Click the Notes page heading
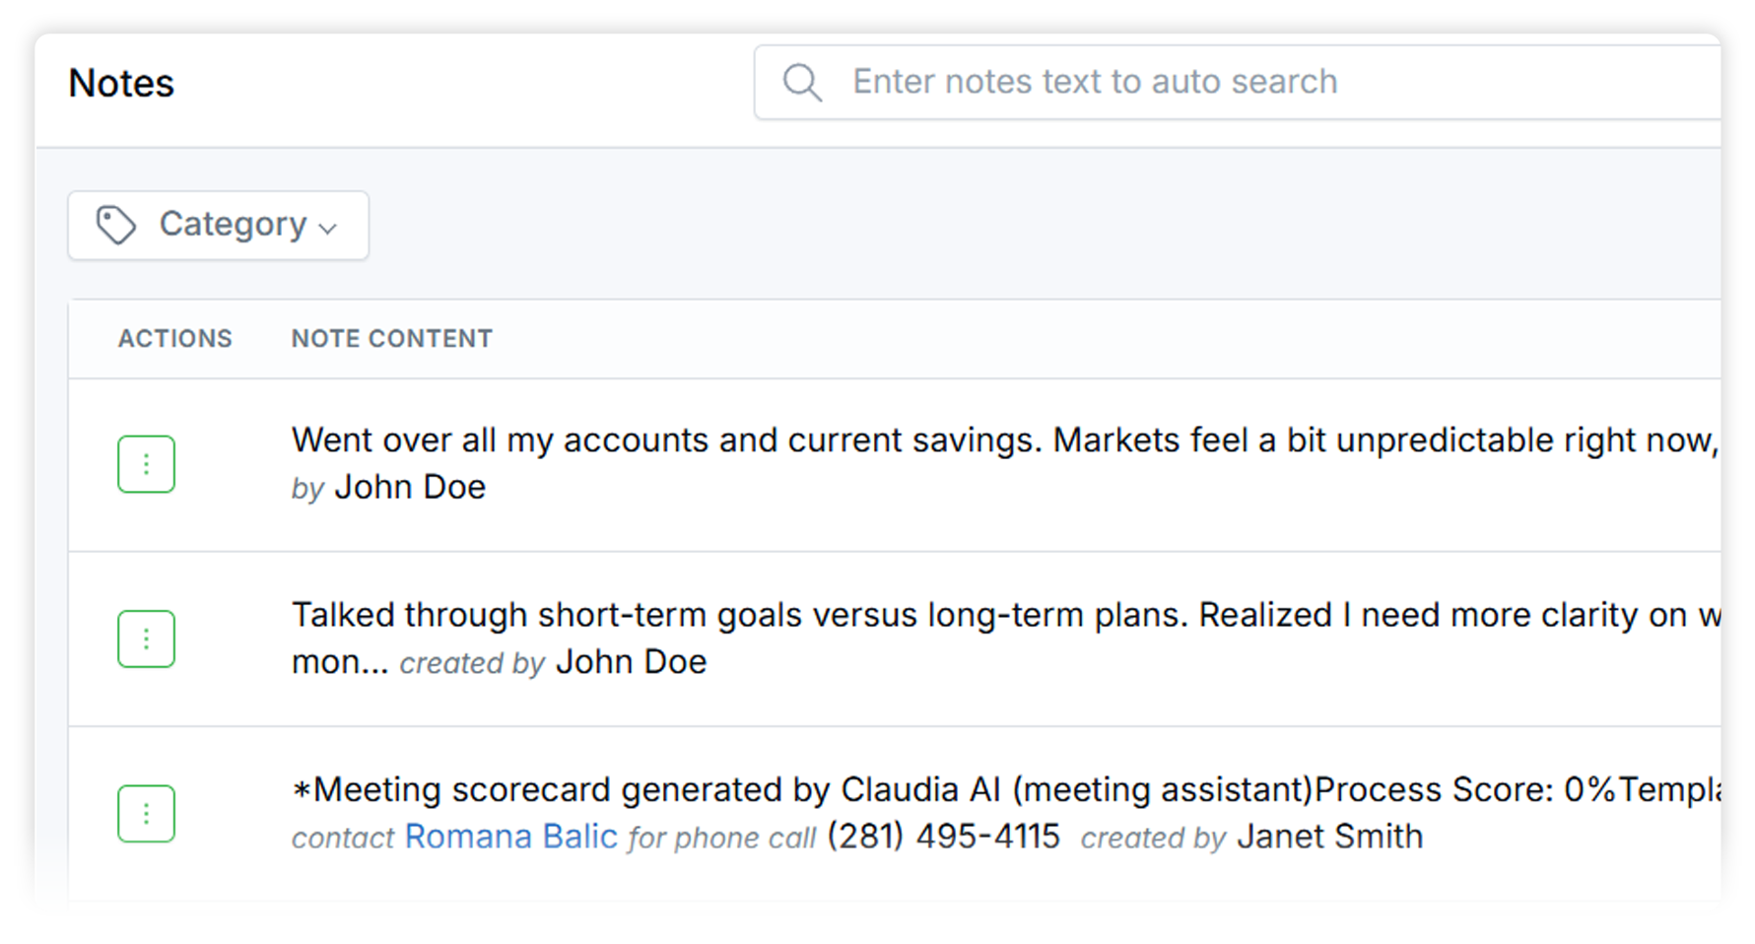This screenshot has width=1755, height=944. tap(121, 84)
